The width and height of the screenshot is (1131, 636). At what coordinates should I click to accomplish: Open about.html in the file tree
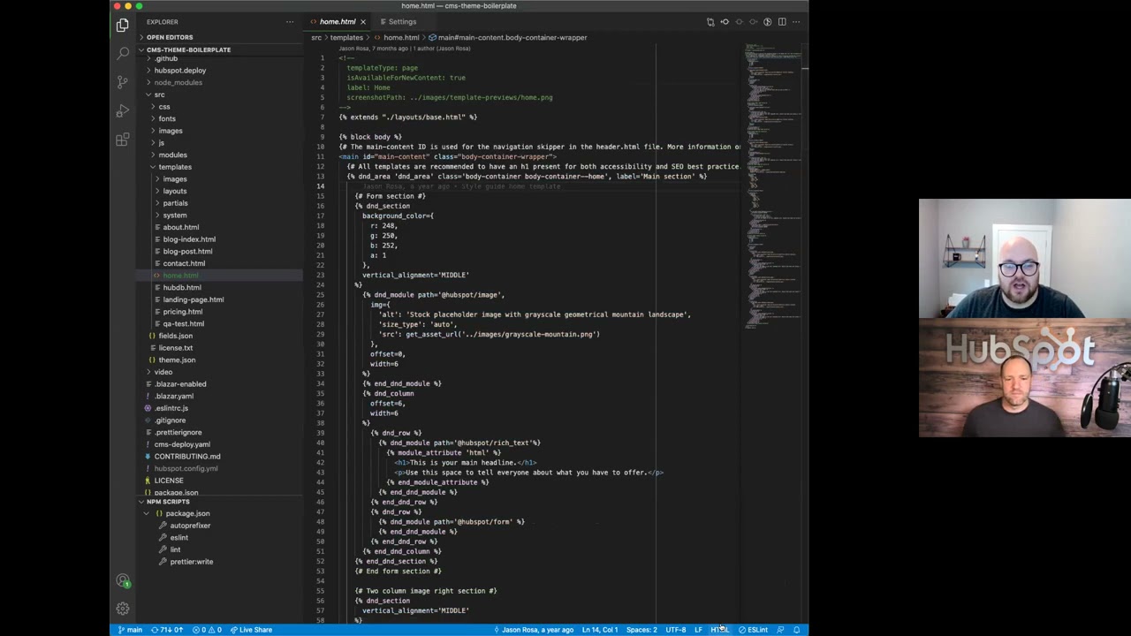(x=180, y=227)
